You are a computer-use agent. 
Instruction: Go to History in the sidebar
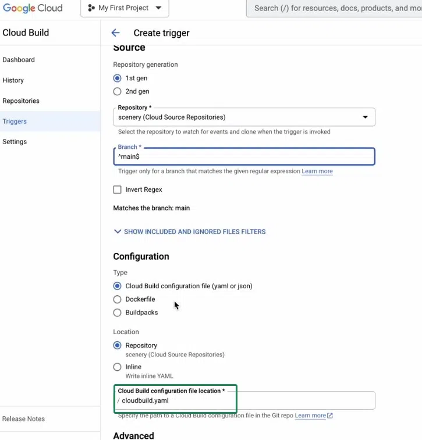click(x=13, y=80)
